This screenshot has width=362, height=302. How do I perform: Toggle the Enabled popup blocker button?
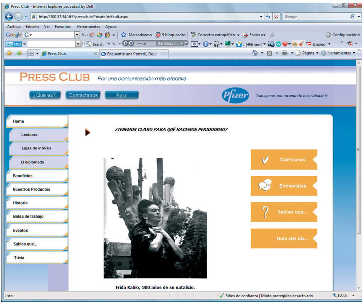[x=316, y=44]
